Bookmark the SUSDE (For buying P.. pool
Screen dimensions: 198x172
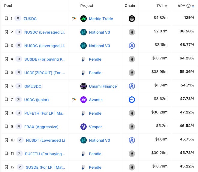[6, 59]
